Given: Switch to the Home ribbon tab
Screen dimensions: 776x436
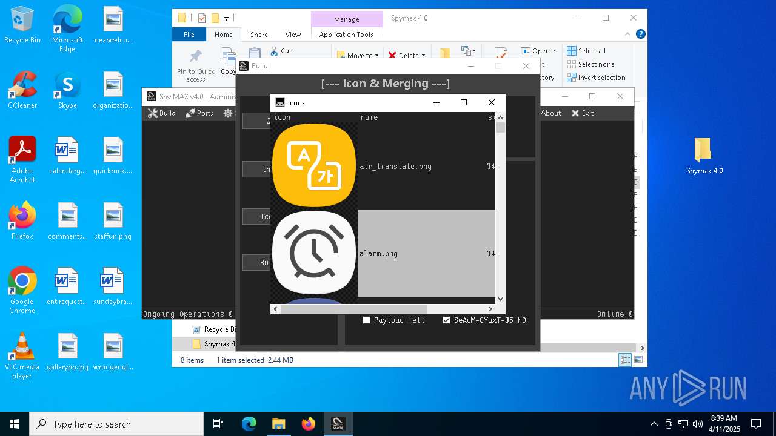Looking at the screenshot, I should (223, 35).
